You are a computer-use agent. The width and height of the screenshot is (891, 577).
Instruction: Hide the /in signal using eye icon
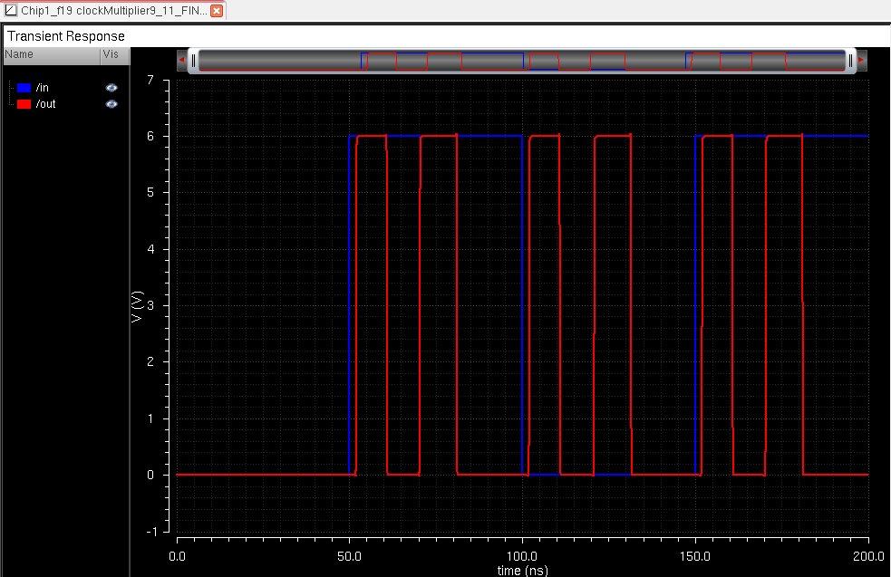pos(111,88)
